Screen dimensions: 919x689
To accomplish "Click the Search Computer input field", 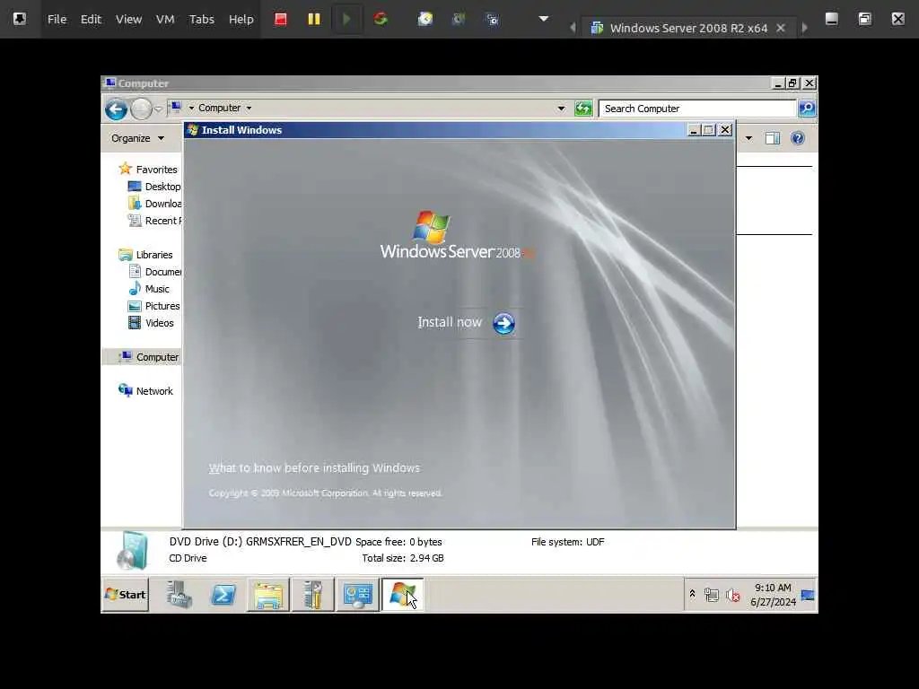I will click(697, 109).
